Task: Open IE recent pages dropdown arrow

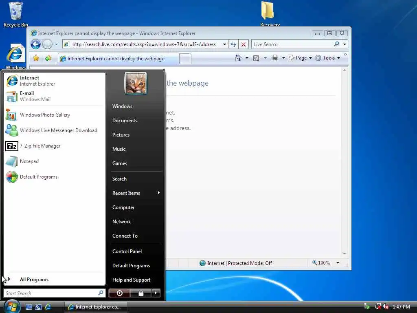Action: tap(56, 44)
